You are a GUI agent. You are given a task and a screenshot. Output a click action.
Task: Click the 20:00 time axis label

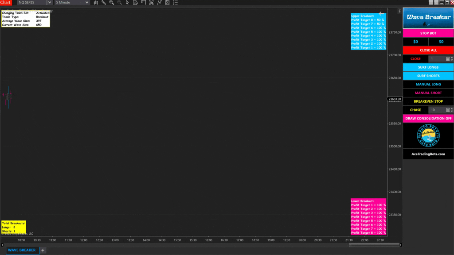pos(302,240)
